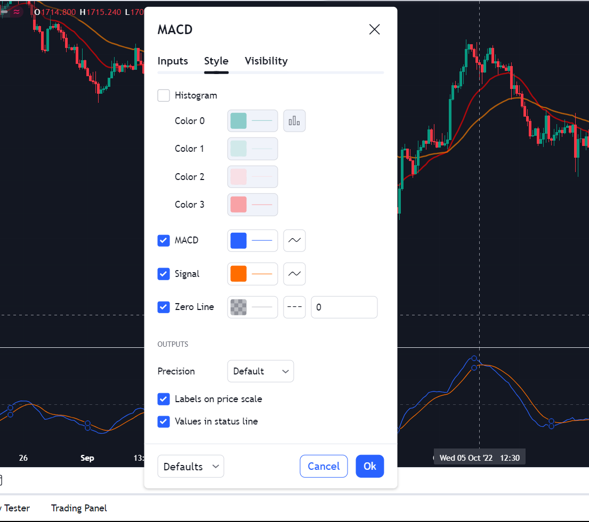The width and height of the screenshot is (589, 522).
Task: Open MACD line plot type icon
Action: pyautogui.click(x=294, y=241)
